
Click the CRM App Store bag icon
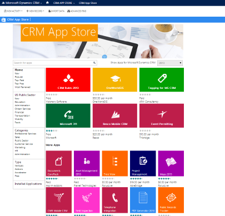3,19
